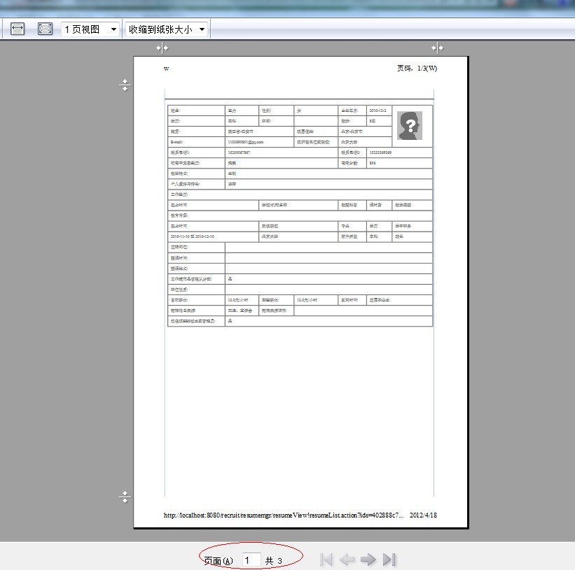The height and width of the screenshot is (570, 575).
Task: Click the upper left-margin adjustment handle
Action: 125,85
